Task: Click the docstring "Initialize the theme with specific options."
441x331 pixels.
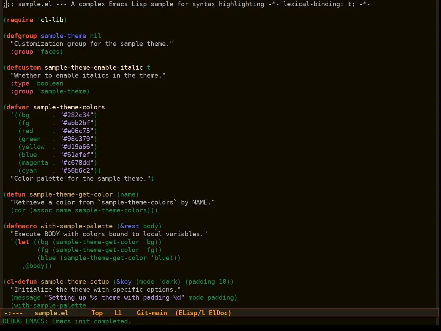Action: 95,290
